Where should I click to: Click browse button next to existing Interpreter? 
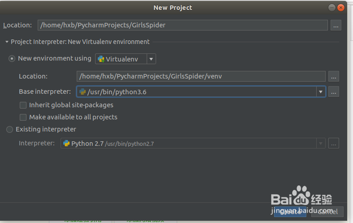pyautogui.click(x=333, y=144)
